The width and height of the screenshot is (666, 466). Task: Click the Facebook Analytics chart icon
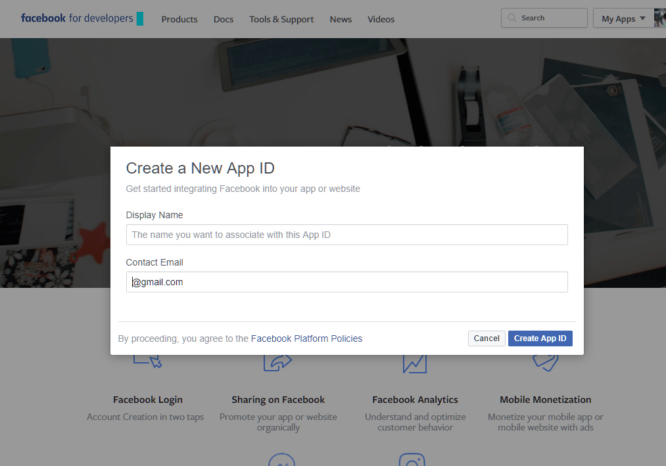(415, 364)
